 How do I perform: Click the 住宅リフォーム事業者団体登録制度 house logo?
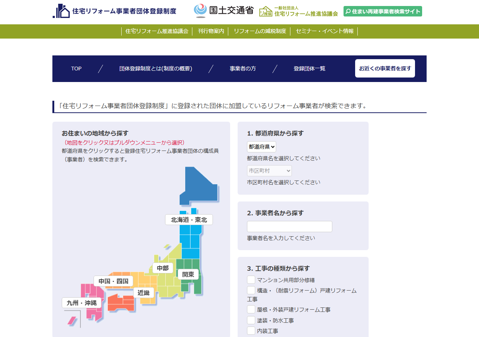[115, 11]
